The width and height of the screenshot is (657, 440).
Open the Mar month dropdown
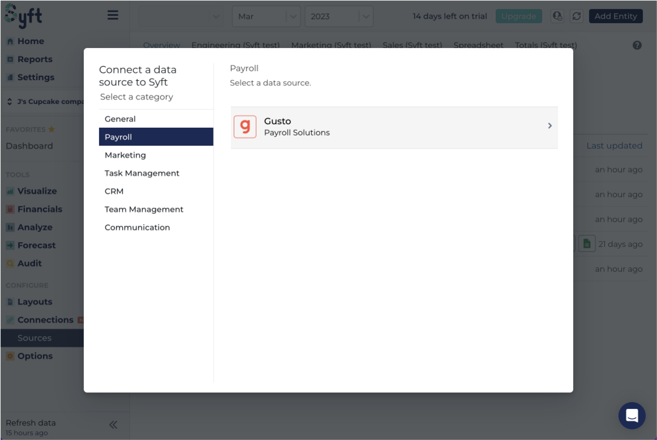coord(266,16)
